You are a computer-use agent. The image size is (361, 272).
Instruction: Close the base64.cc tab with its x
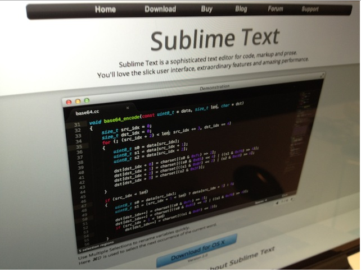pyautogui.click(x=128, y=108)
